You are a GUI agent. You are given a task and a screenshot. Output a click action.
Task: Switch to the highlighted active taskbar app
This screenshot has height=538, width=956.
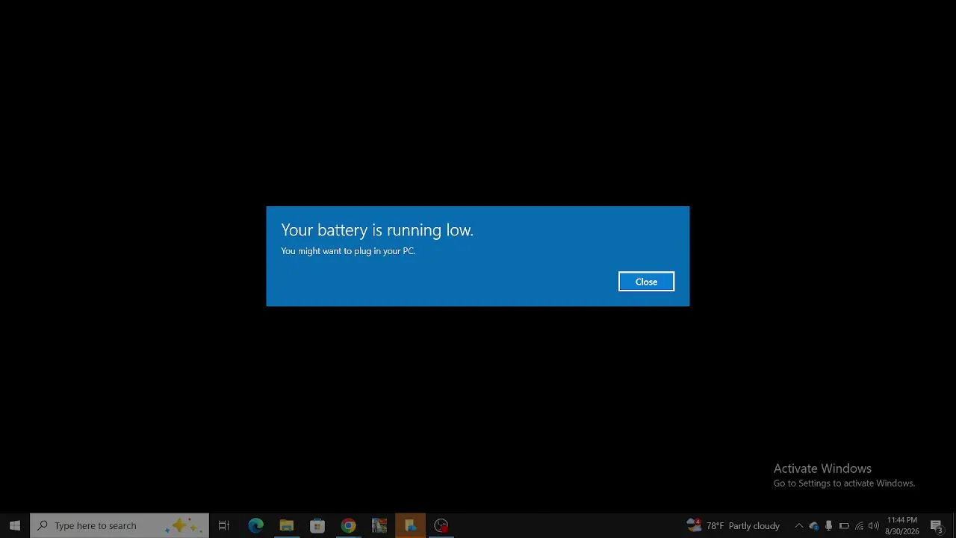(410, 525)
